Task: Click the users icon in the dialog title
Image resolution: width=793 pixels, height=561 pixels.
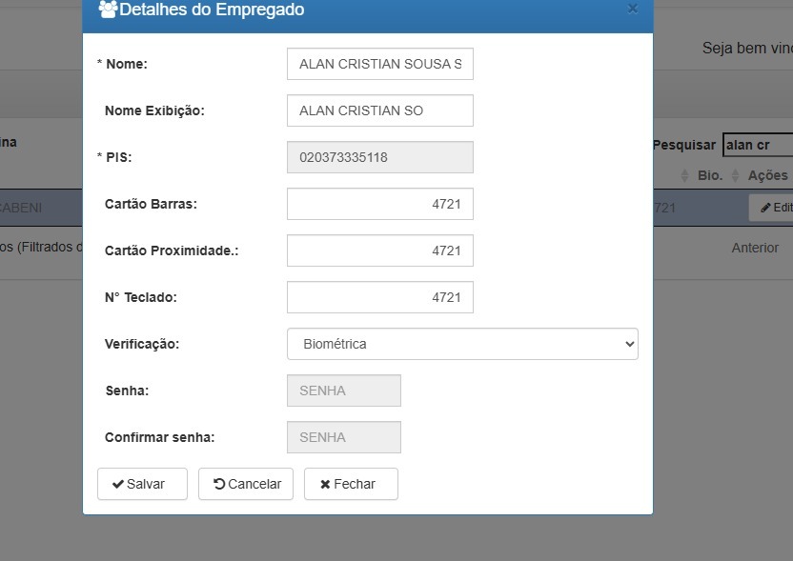Action: [x=108, y=10]
